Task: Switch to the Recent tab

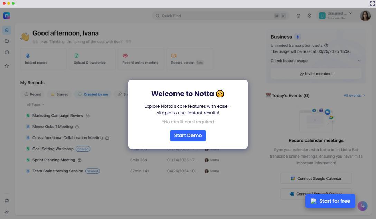Action: click(x=33, y=94)
